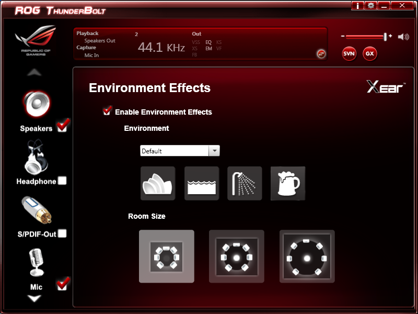Click the ROG Republic of Gamers logo
Image resolution: width=418 pixels, height=314 pixels.
36,40
